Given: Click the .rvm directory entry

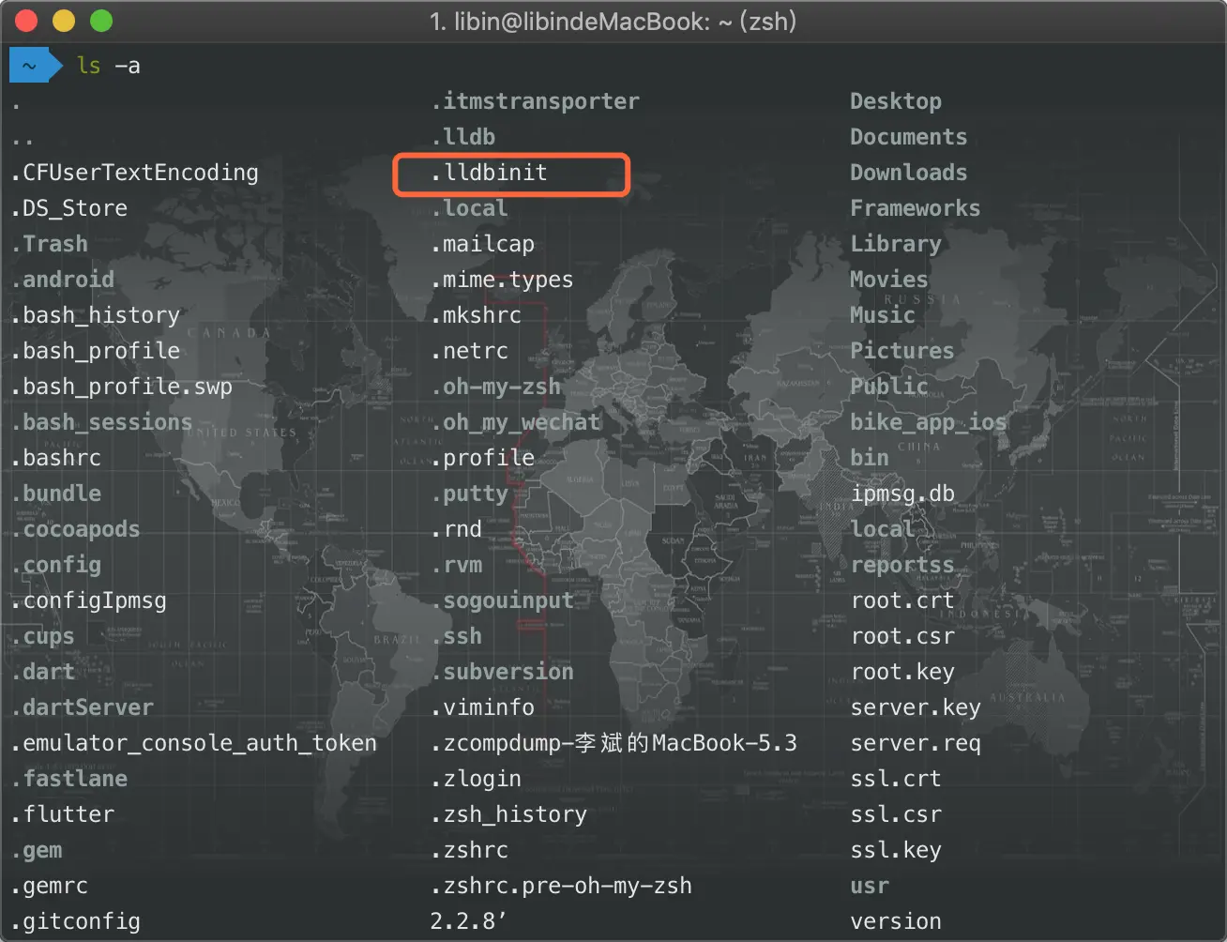Looking at the screenshot, I should tap(457, 565).
